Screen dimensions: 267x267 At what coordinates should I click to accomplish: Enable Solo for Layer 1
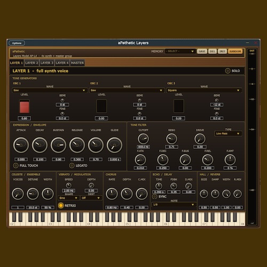coord(227,71)
